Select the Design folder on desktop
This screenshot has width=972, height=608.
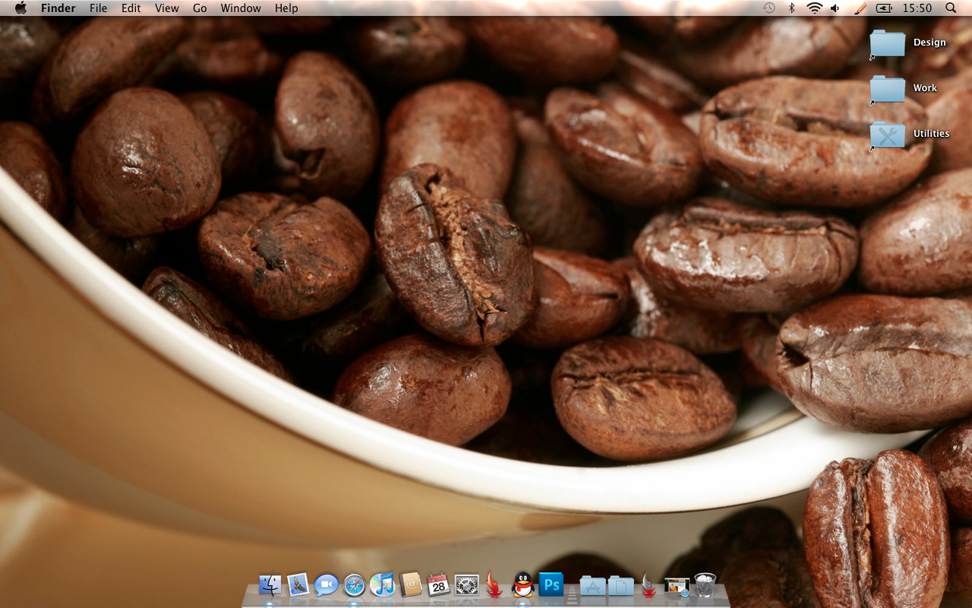point(887,43)
